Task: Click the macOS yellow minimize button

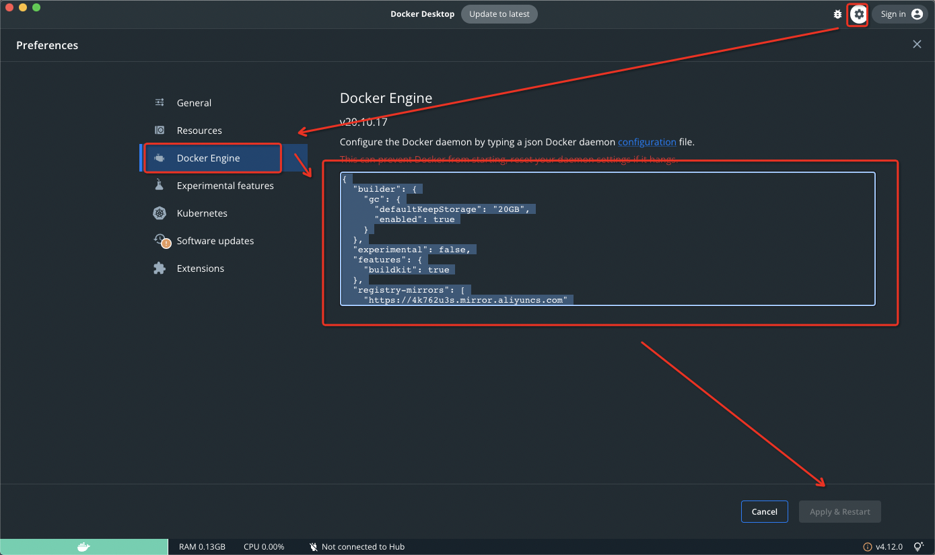Action: click(23, 7)
